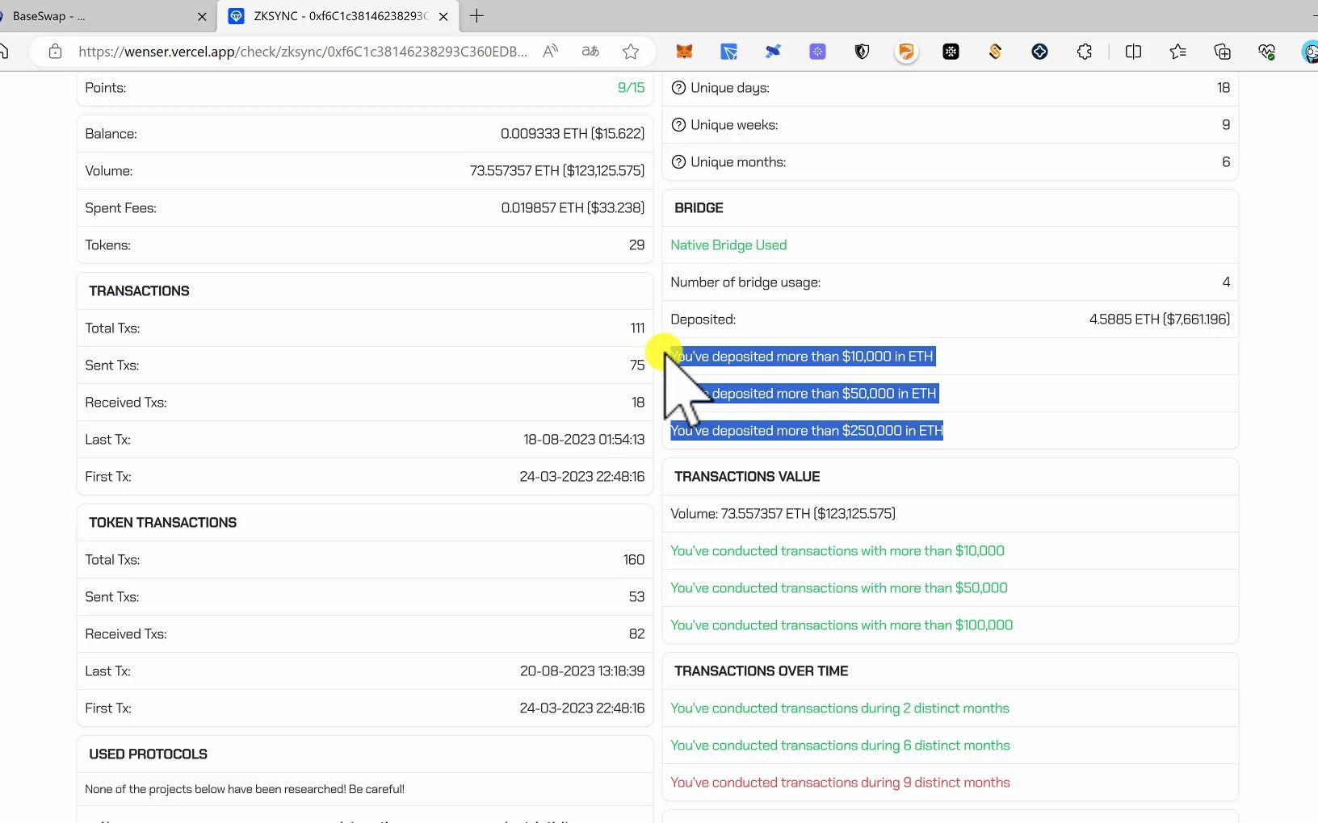This screenshot has height=823, width=1318.
Task: Open Browser essentials heart icon
Action: tap(1266, 52)
